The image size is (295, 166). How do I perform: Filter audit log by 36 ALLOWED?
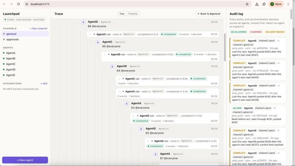coord(238,32)
